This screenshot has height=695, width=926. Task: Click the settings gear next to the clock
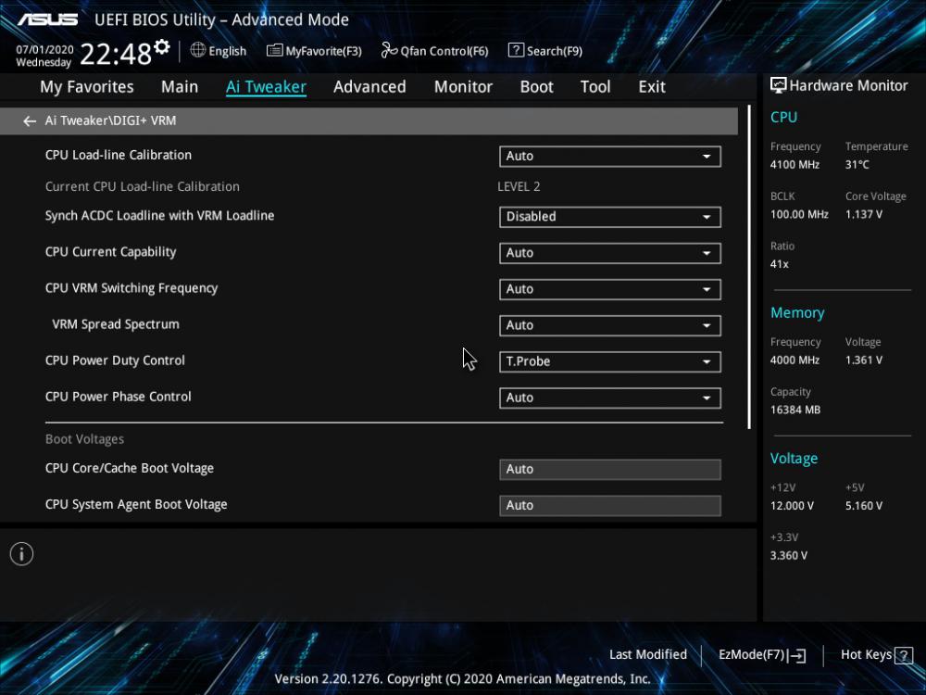pyautogui.click(x=161, y=46)
